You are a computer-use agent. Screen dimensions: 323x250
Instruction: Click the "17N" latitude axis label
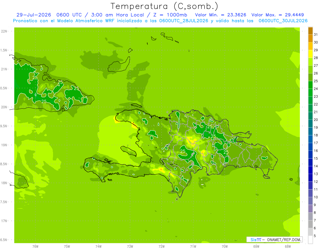[x=4, y=221]
